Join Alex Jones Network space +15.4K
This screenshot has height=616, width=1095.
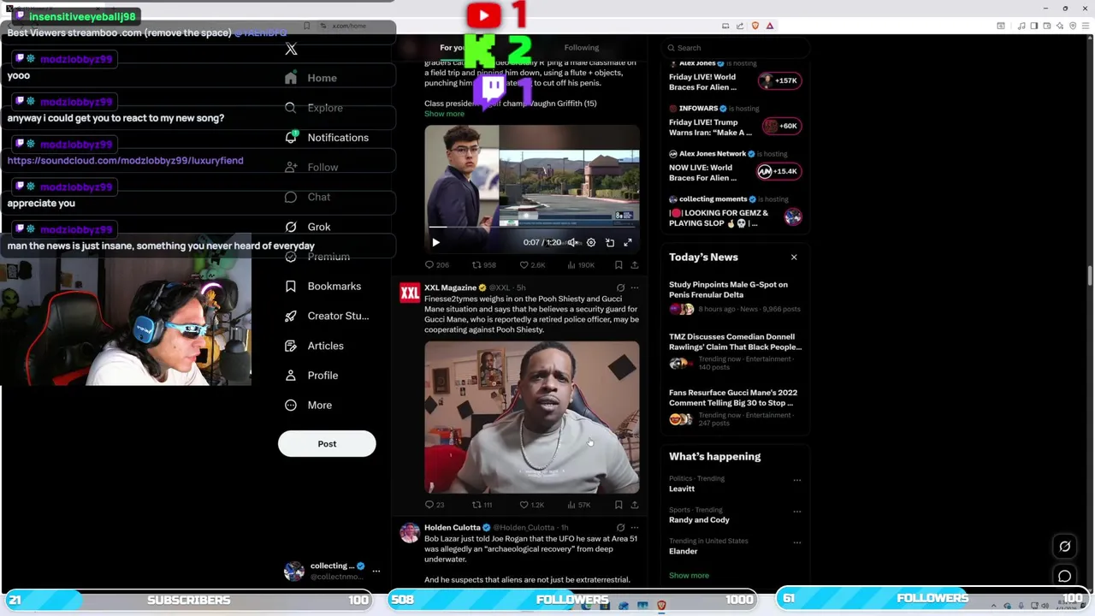(778, 171)
